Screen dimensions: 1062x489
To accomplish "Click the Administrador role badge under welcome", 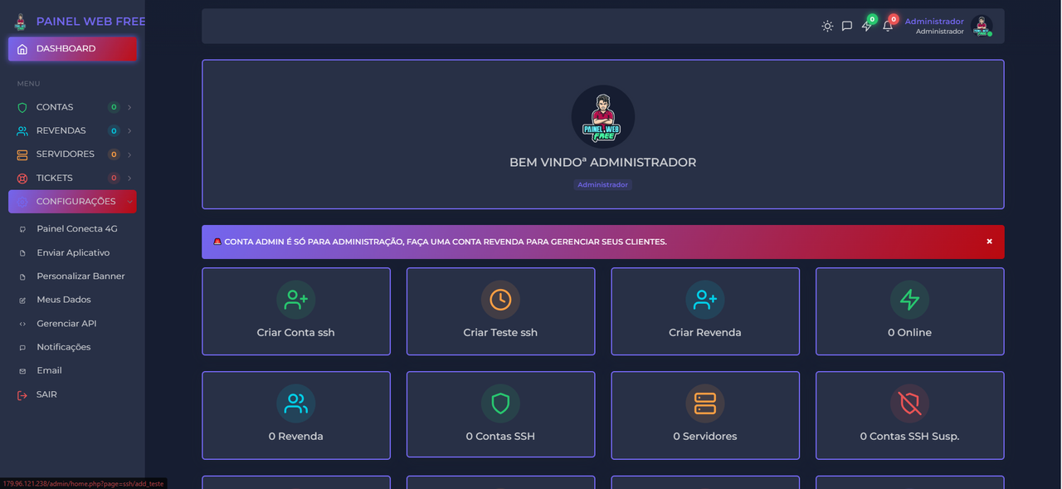I will [x=603, y=185].
